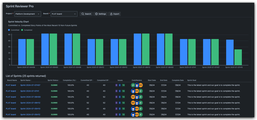
Task: Click purple 0 issues badge in Sprint 2024-07-07H07 row
Action: click(116, 85)
